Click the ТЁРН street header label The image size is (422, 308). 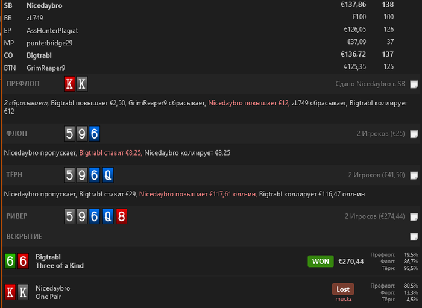[14, 175]
